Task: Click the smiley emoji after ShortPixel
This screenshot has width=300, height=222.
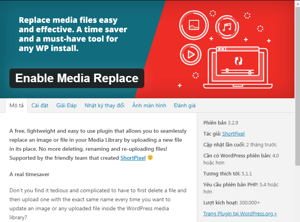Action: pyautogui.click(x=150, y=157)
